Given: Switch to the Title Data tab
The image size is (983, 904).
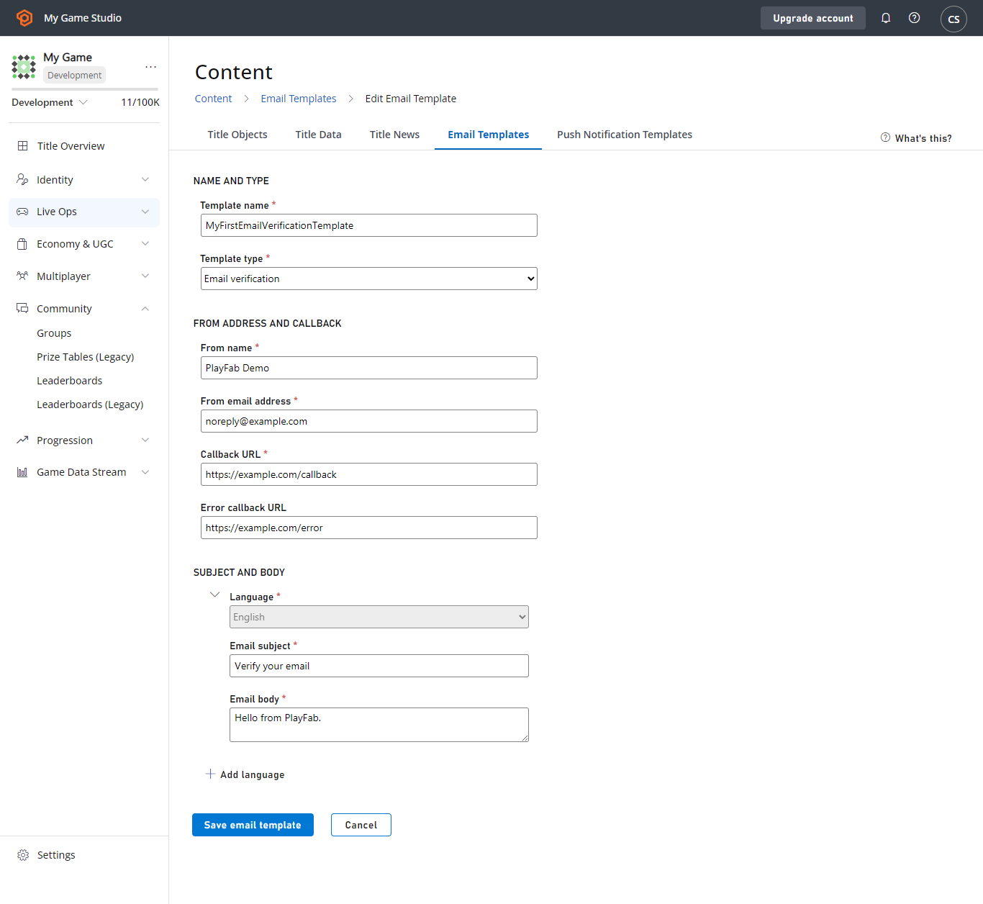Looking at the screenshot, I should point(318,135).
